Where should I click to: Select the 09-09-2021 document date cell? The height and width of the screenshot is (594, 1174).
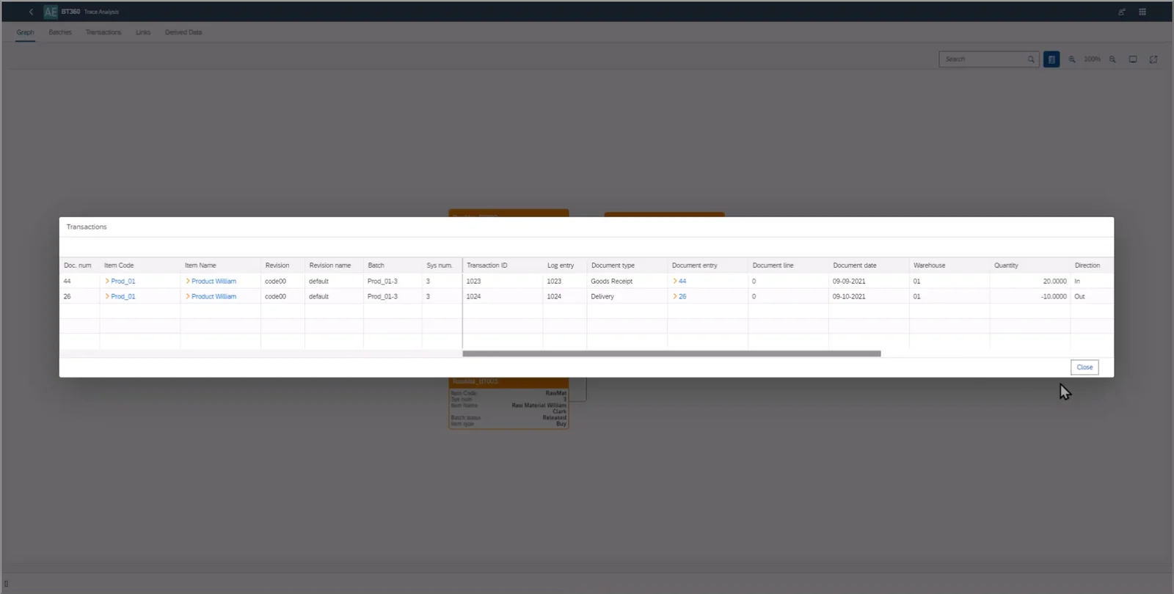click(869, 282)
